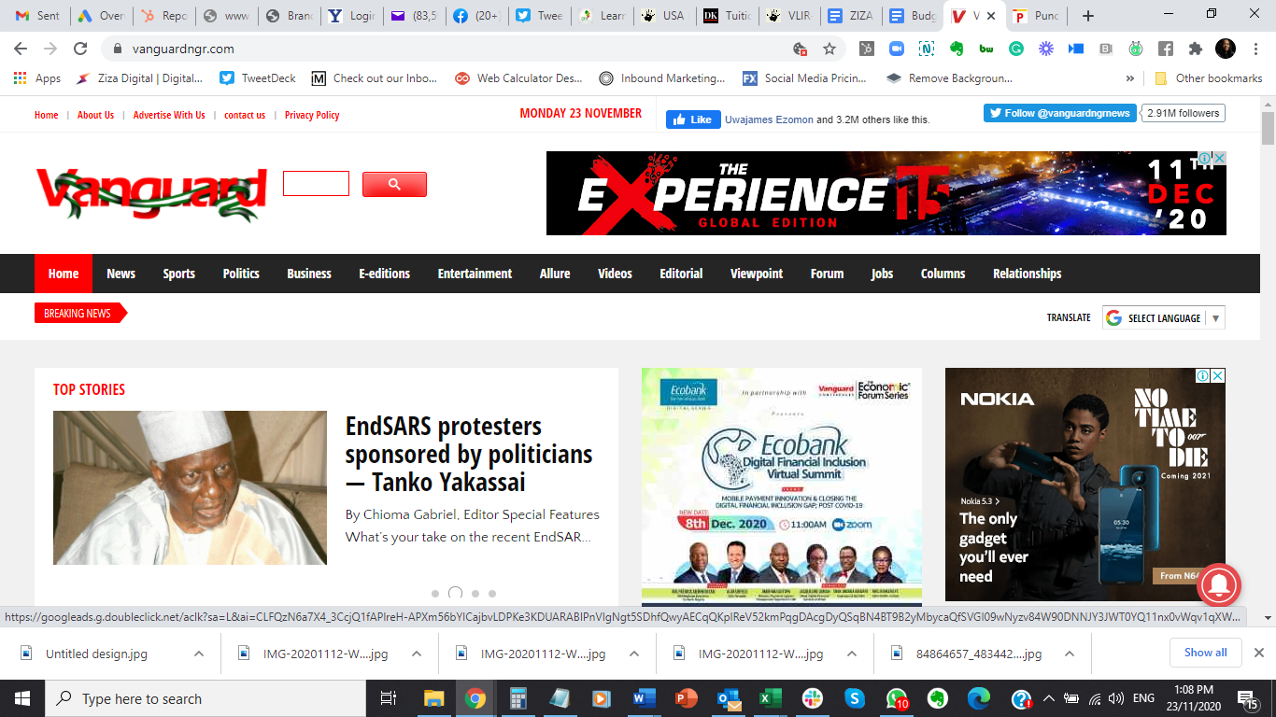Image resolution: width=1276 pixels, height=717 pixels.
Task: Expand the hidden bookmarks overflow chevron
Action: [1130, 78]
